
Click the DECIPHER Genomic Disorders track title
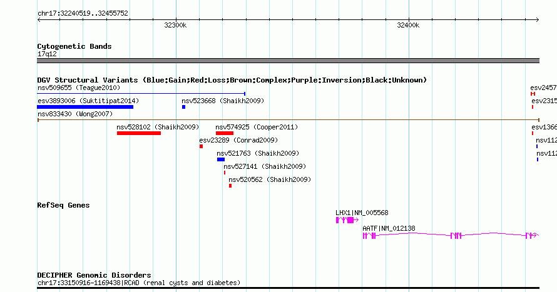(x=94, y=275)
